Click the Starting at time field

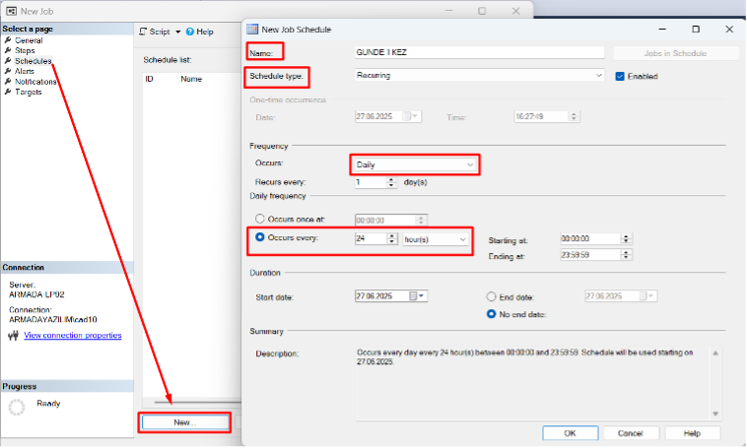(590, 238)
